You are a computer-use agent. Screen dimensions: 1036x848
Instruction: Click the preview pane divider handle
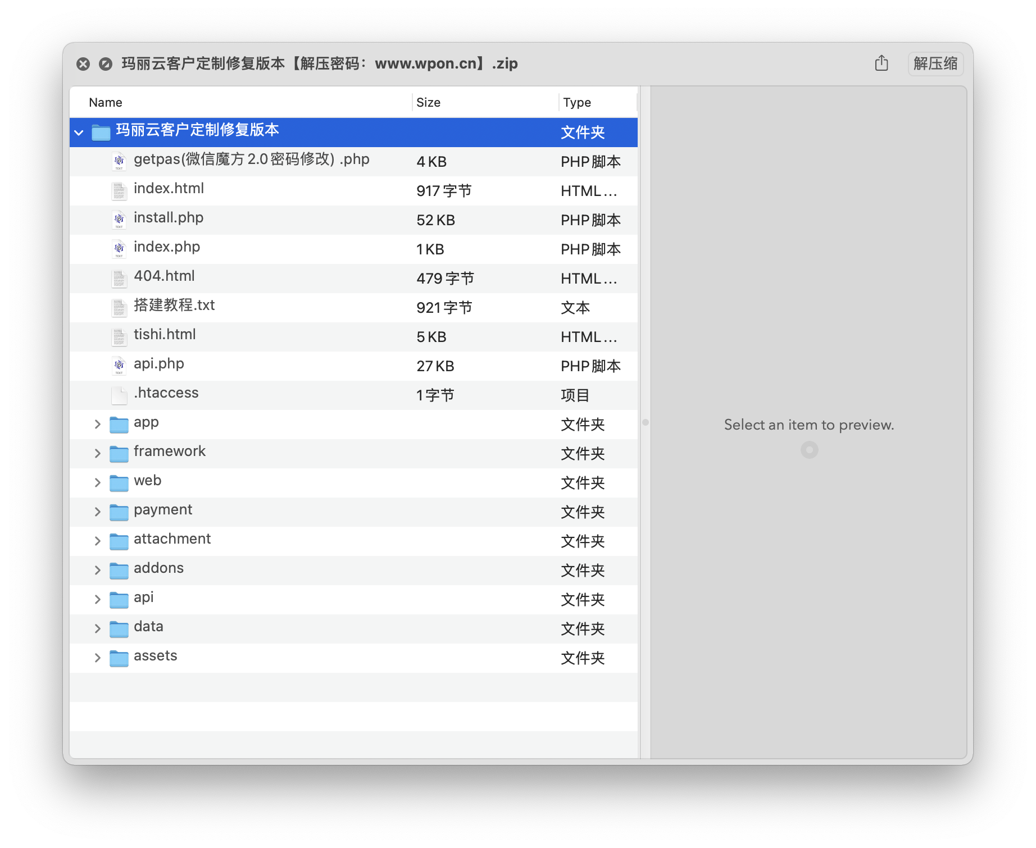(x=645, y=422)
